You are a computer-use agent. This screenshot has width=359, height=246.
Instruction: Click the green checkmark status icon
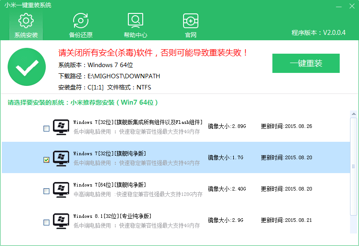point(26,67)
